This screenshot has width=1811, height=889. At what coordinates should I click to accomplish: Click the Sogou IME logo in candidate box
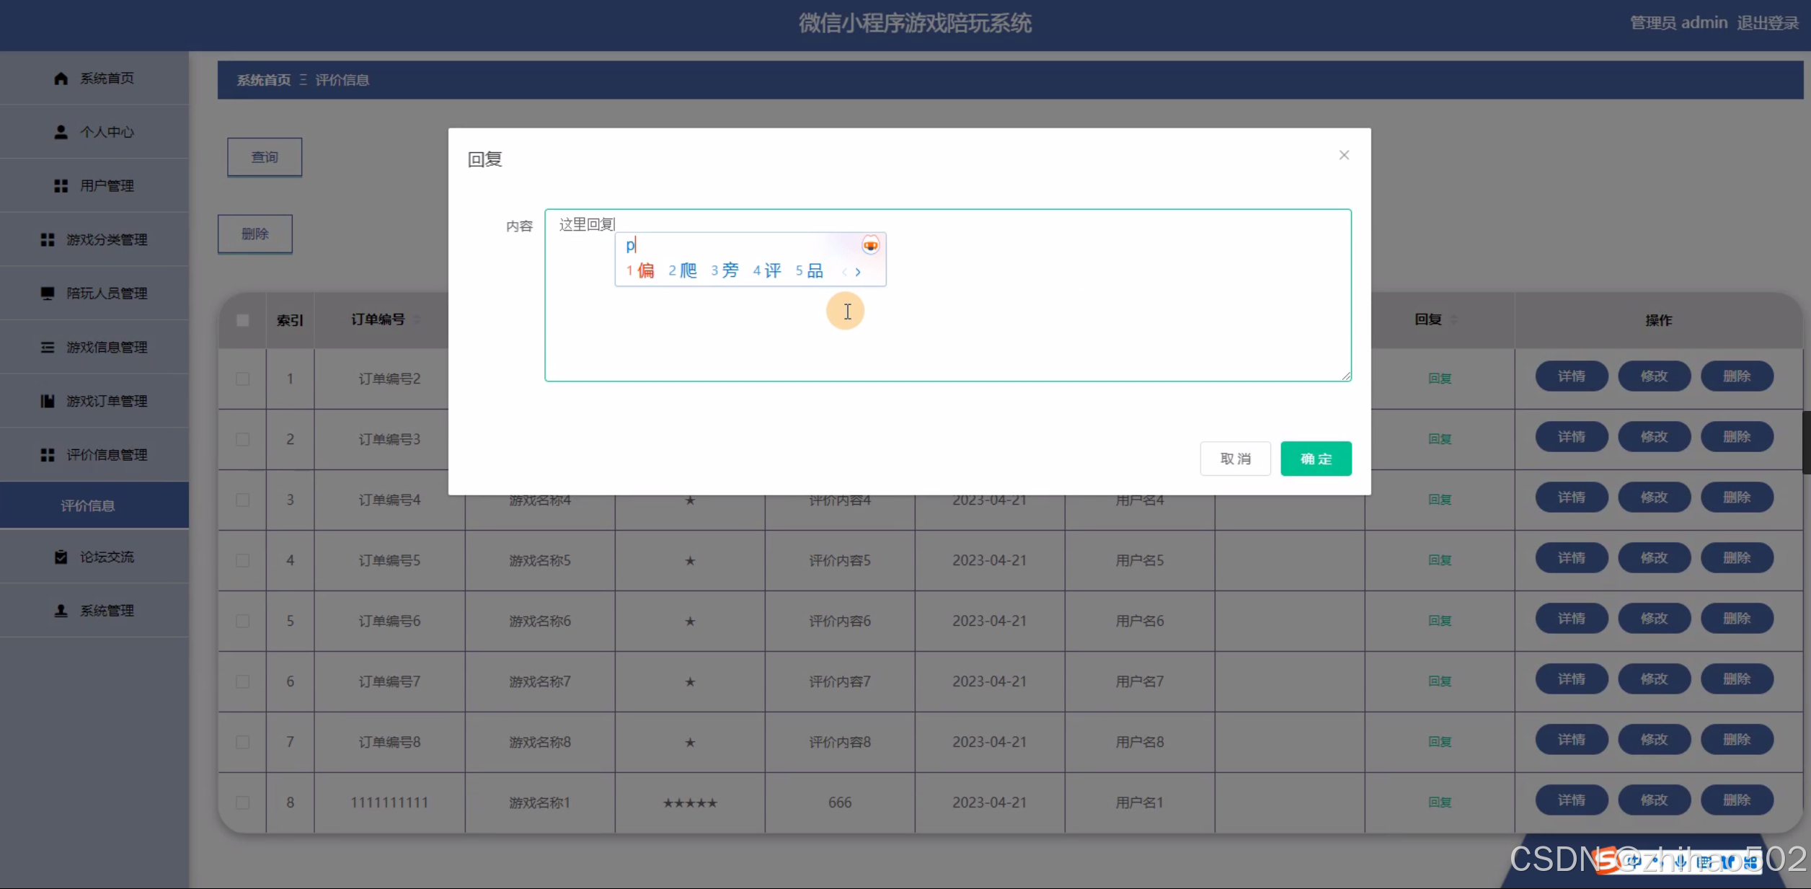[x=870, y=246]
